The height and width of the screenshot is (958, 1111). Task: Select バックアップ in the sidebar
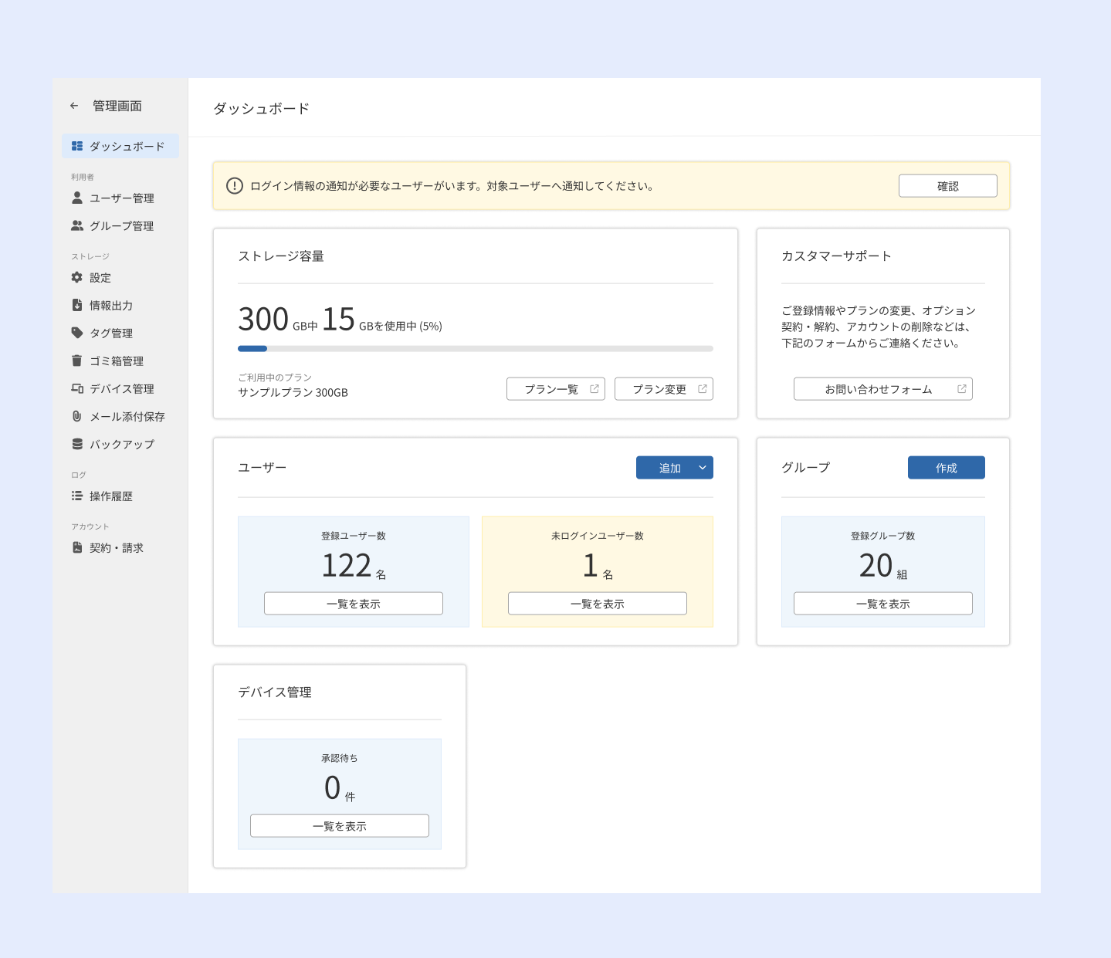pyautogui.click(x=120, y=444)
